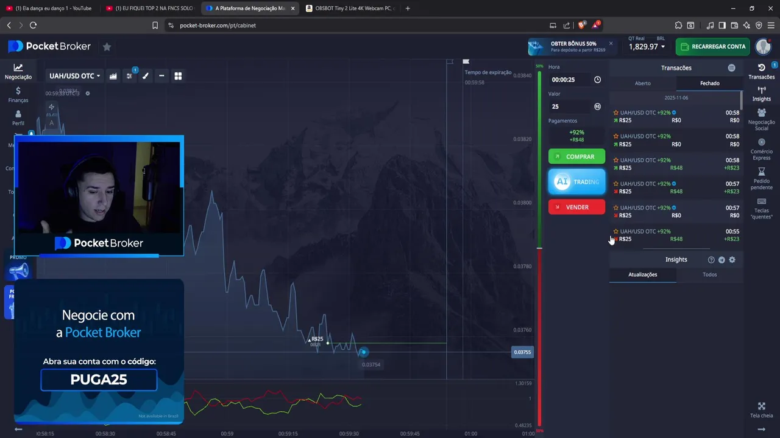Click the green COMPRAR button
780x438 pixels.
click(576, 157)
